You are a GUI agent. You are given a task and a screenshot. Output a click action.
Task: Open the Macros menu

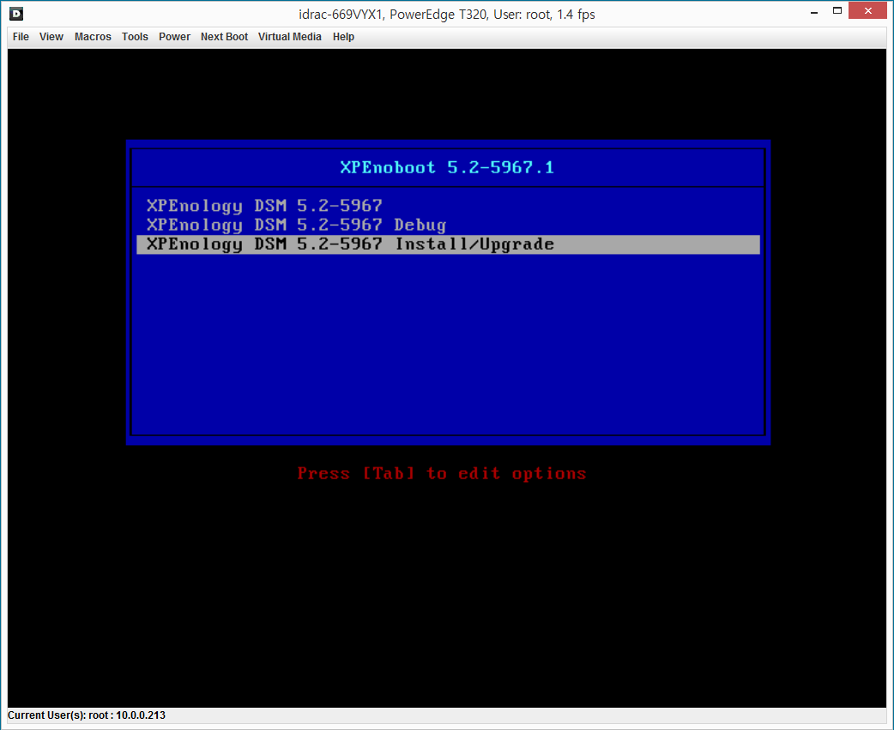[x=93, y=37]
